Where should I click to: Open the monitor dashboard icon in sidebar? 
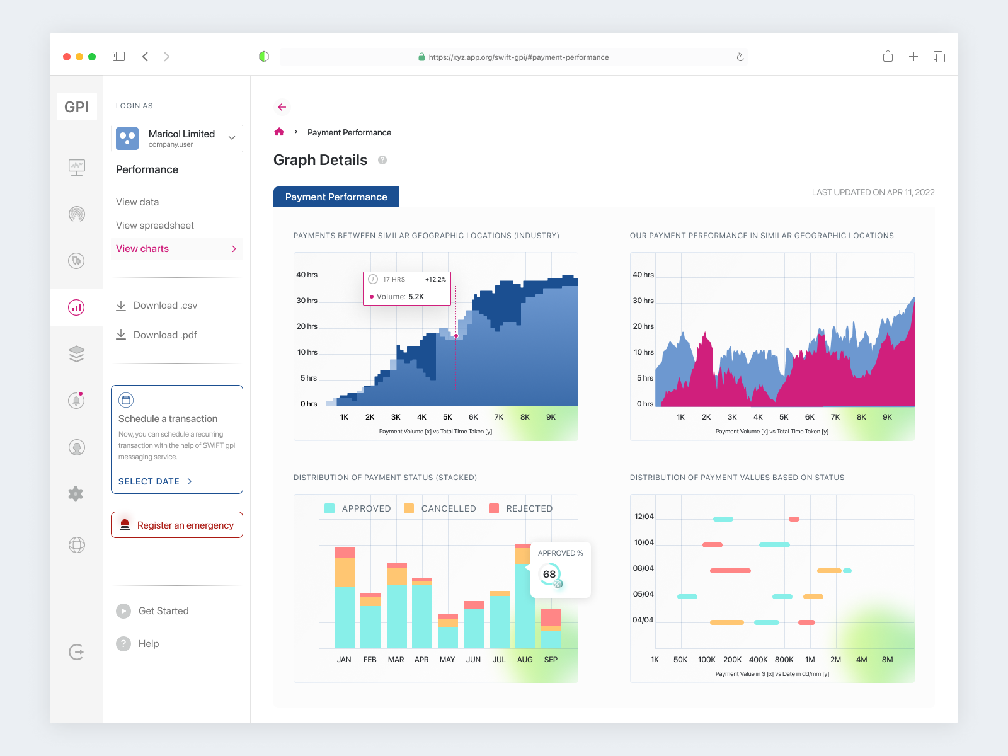[76, 167]
